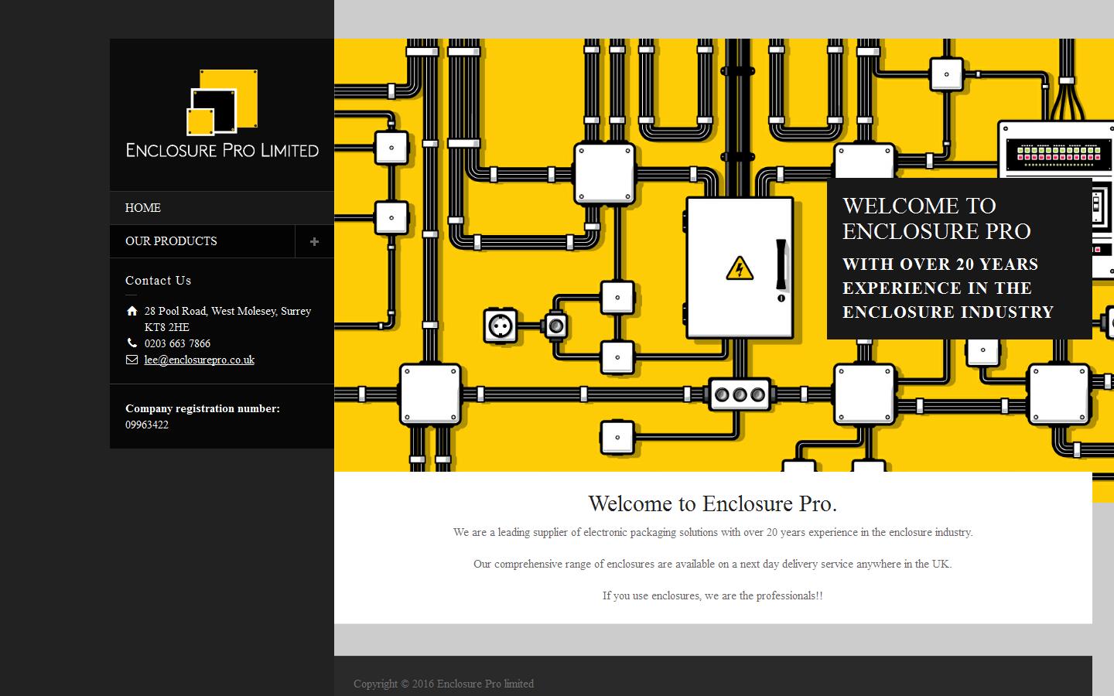Click the telephone icon in Contact Us
The image size is (1114, 696).
pos(132,343)
